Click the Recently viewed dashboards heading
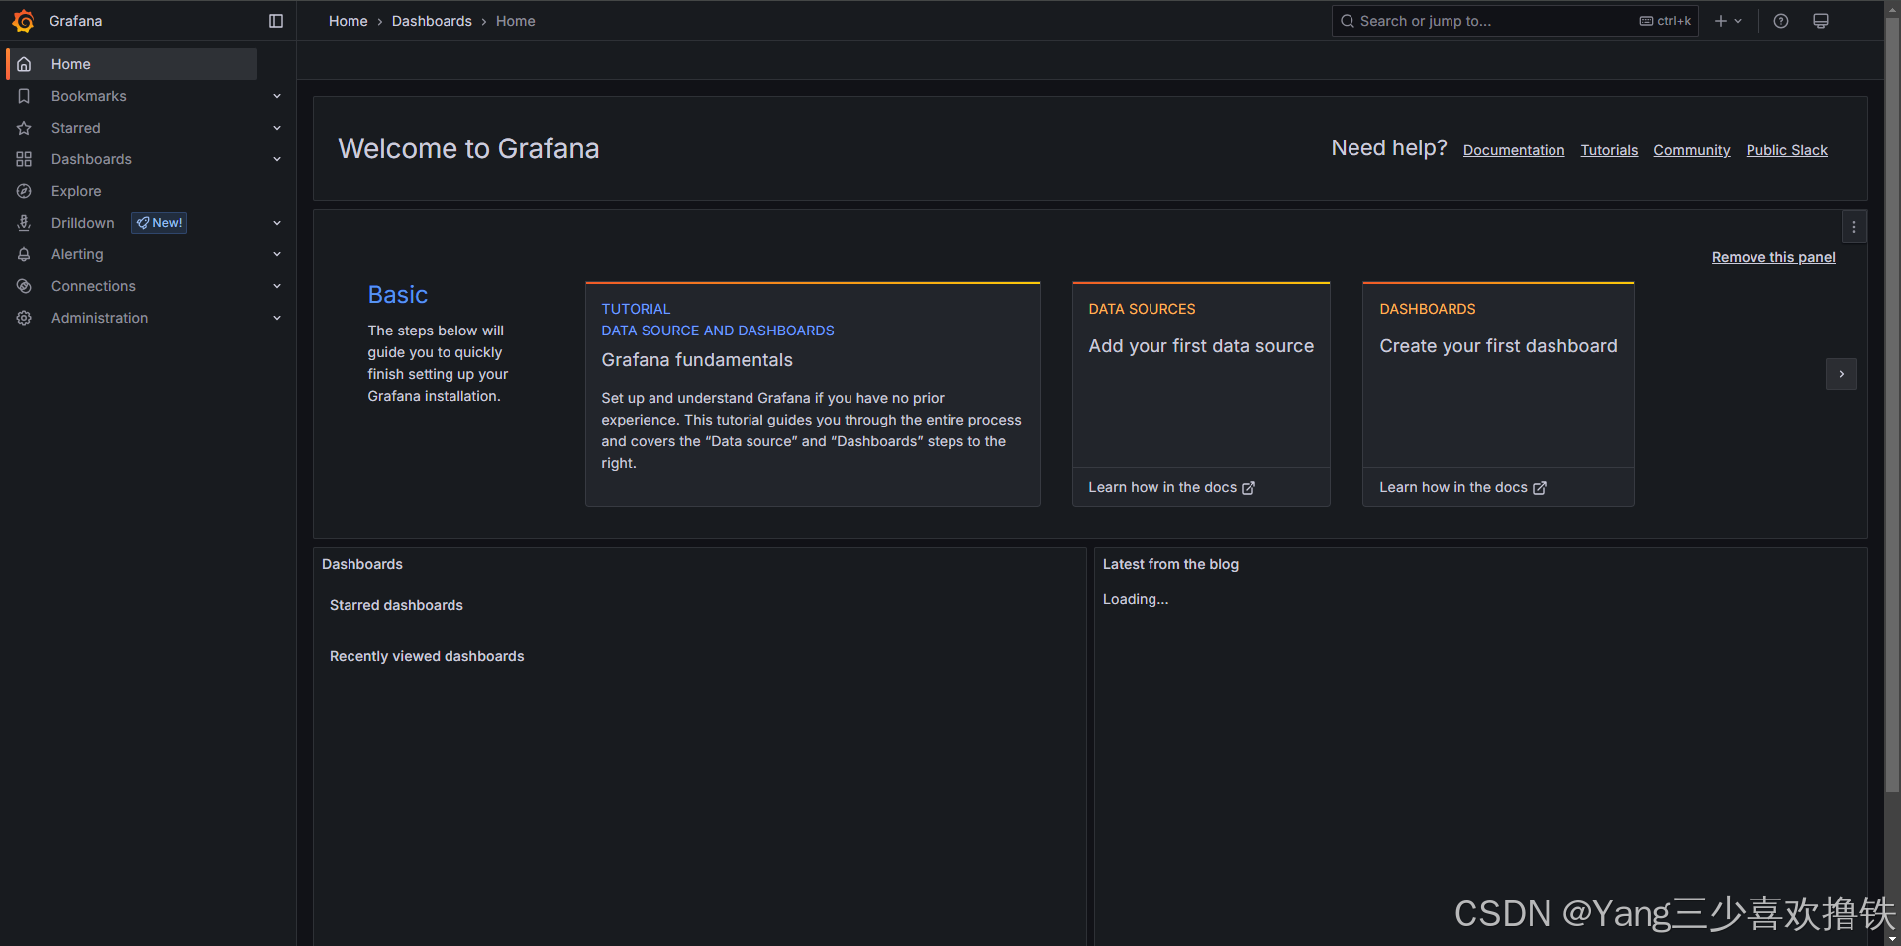 coord(427,656)
